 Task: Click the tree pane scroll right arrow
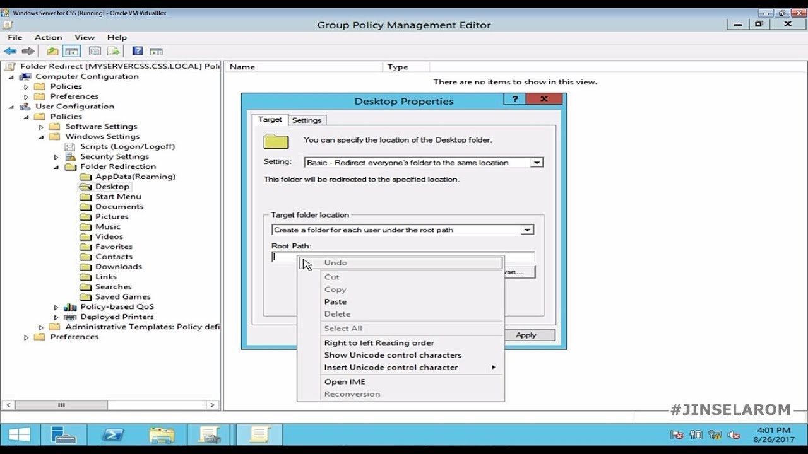click(213, 405)
